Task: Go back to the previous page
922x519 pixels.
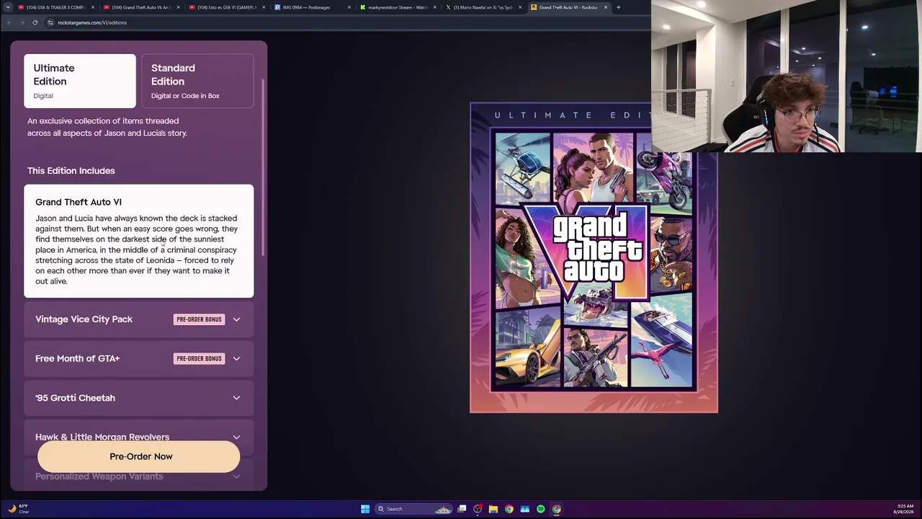Action: coord(9,22)
